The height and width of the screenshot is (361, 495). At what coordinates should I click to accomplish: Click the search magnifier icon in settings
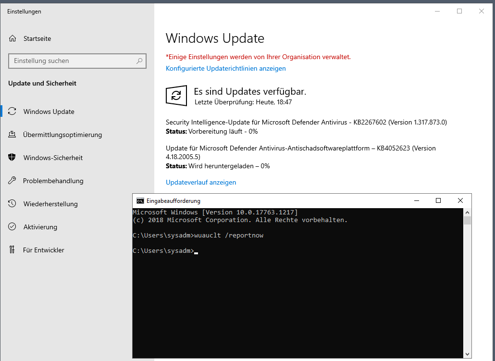pyautogui.click(x=139, y=61)
